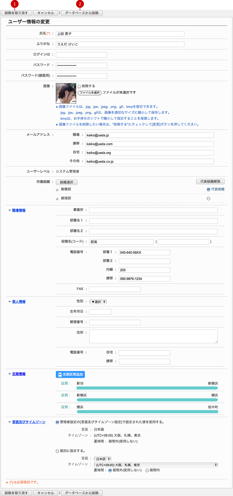Choose 個別に設定する radio option
This screenshot has width=233, height=496.
58,451
